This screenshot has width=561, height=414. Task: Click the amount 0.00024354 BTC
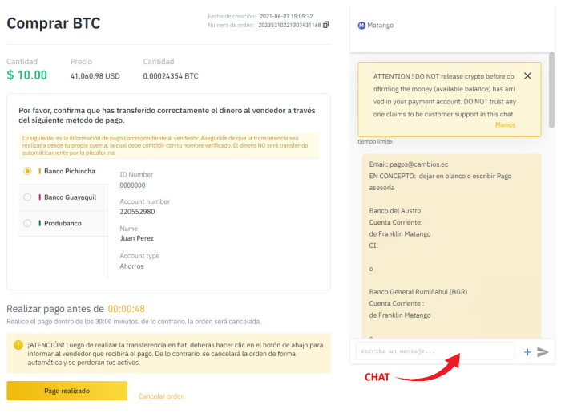click(171, 76)
